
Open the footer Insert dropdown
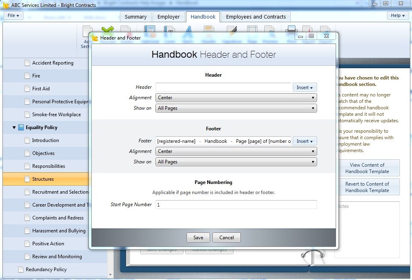pyautogui.click(x=305, y=141)
